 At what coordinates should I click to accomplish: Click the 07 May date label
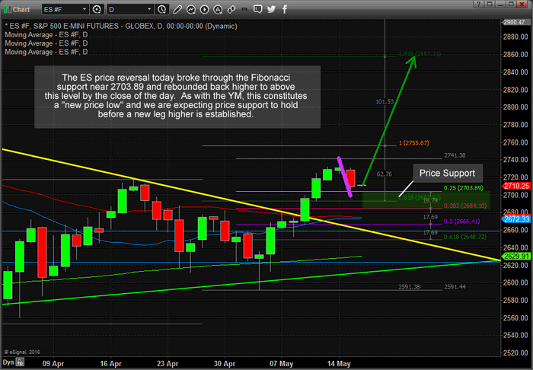point(282,364)
